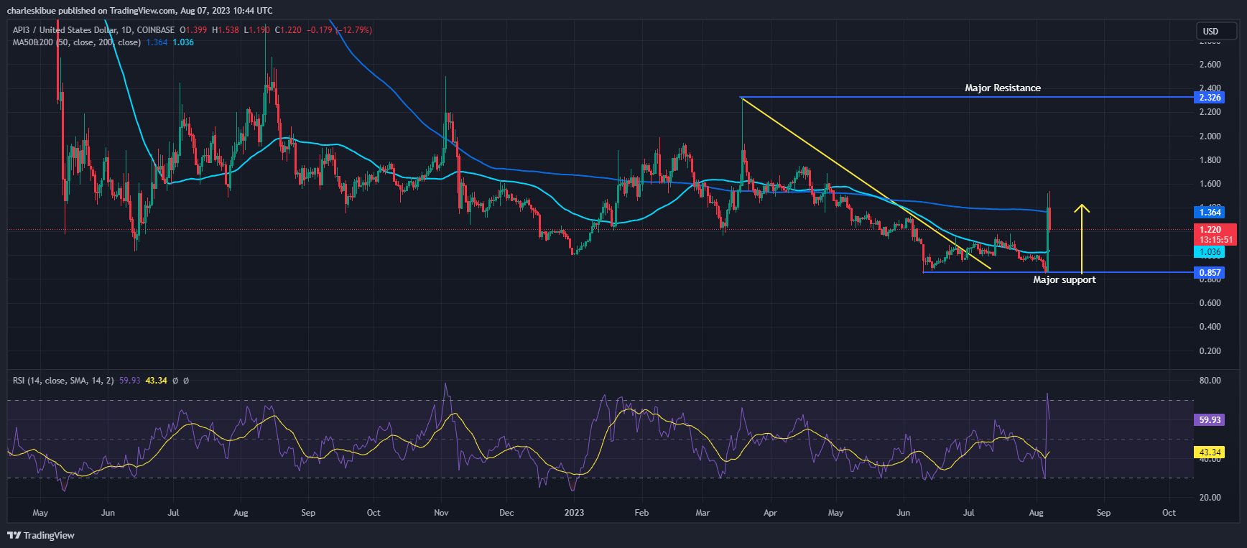Click the 13:15:51 candle countdown label
Image resolution: width=1247 pixels, height=548 pixels.
click(x=1215, y=240)
